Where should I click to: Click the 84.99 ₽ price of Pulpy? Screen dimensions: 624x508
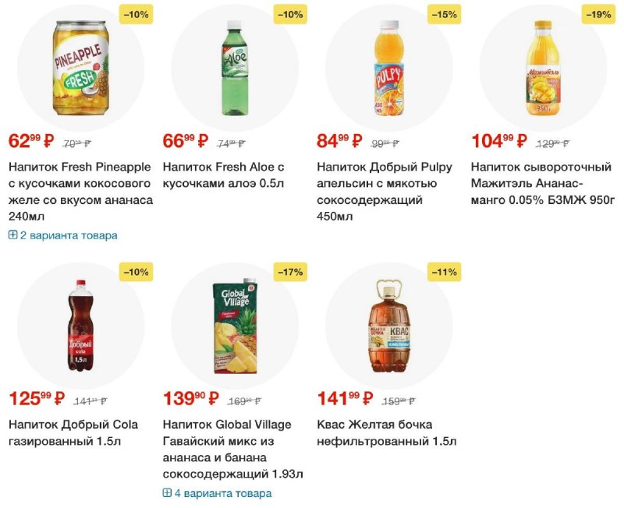(x=339, y=141)
